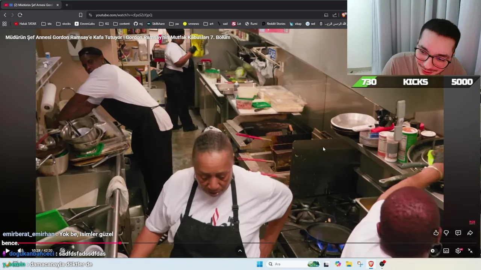
Task: Open Haluk TATAR bookmark
Action: [25, 24]
